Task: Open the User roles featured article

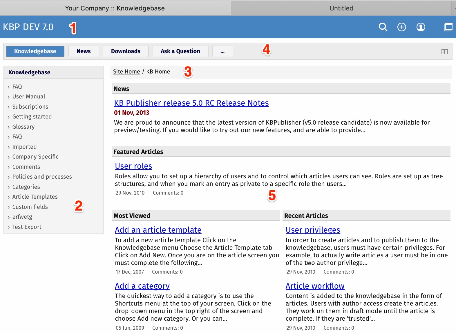Action: (x=133, y=166)
